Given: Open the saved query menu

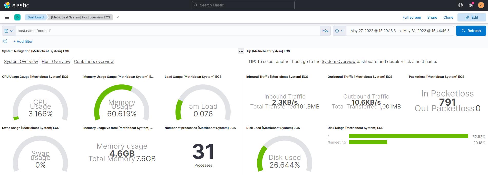Looking at the screenshot, I should [x=9, y=31].
